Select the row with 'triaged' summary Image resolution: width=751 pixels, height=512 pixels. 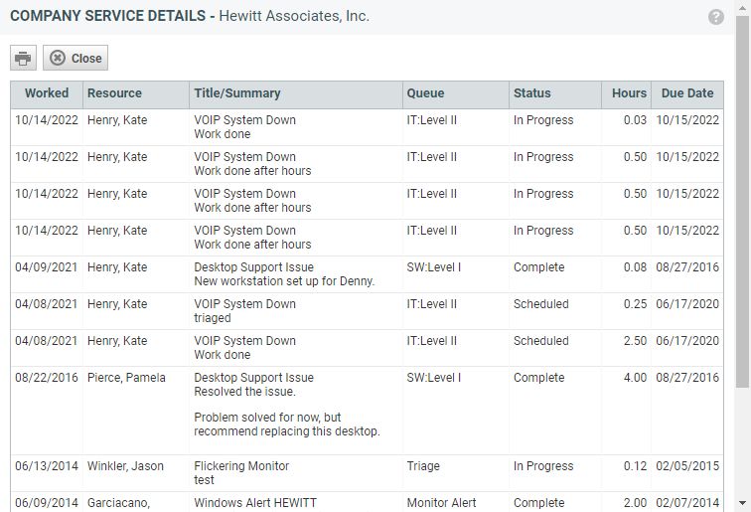(367, 311)
